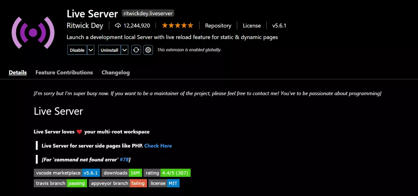This screenshot has width=418, height=196.
Task: Click the italic 'I'm super busy now' maintainer note
Action: tap(208, 93)
